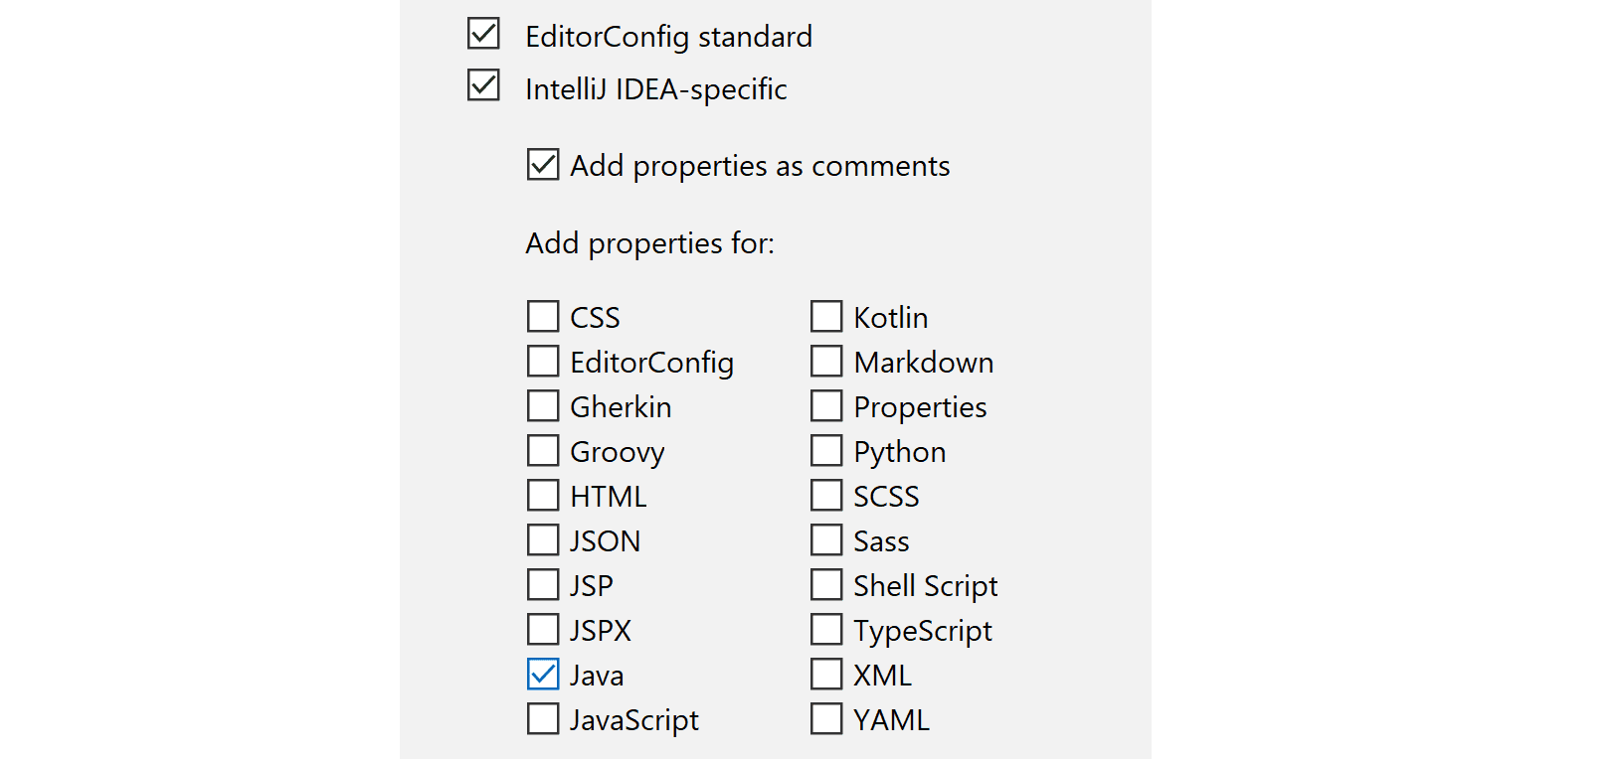
Task: Enable the CSS properties checkbox
Action: pyautogui.click(x=543, y=317)
